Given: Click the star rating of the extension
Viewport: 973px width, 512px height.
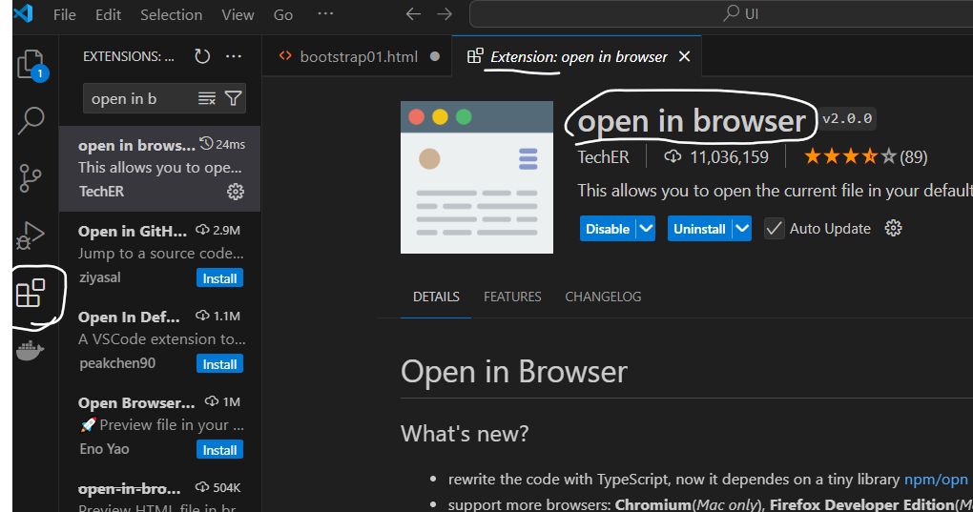Looking at the screenshot, I should pos(850,156).
